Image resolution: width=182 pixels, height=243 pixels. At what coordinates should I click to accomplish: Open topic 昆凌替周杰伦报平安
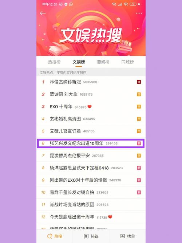(91, 155)
